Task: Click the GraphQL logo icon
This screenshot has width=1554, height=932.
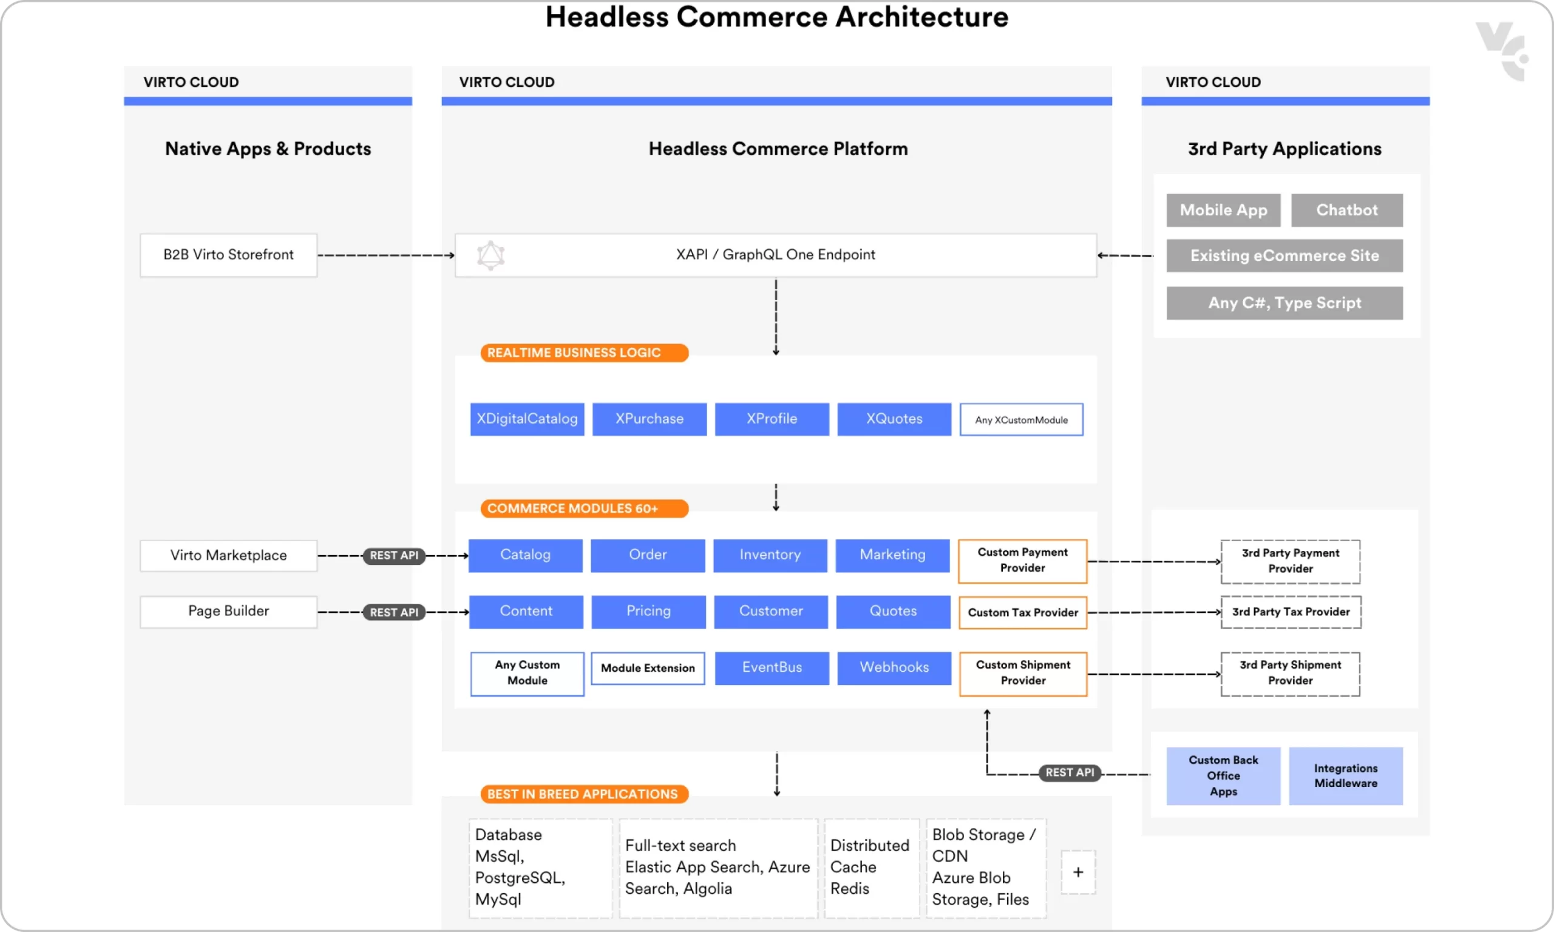Action: pyautogui.click(x=490, y=255)
